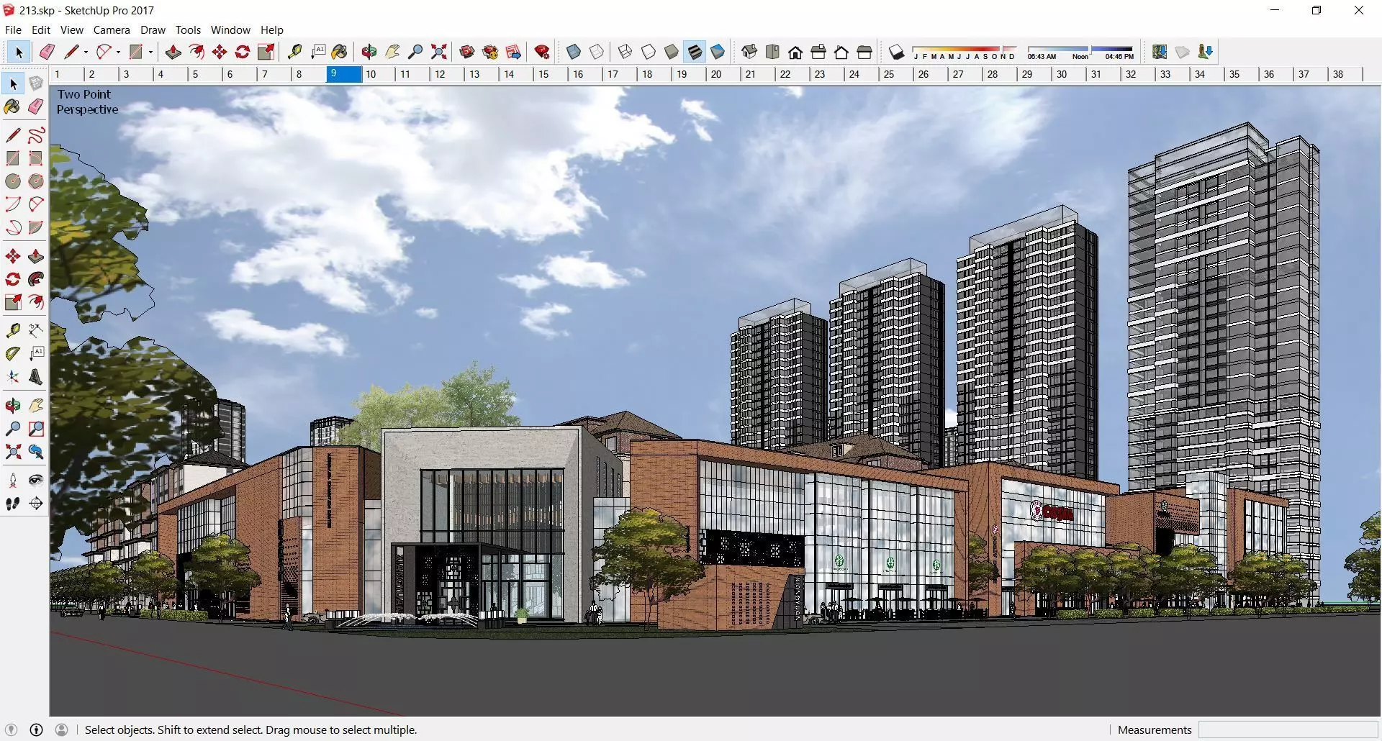Expand the Arc tool dropdown arrow
This screenshot has height=741, width=1382.
[x=118, y=52]
